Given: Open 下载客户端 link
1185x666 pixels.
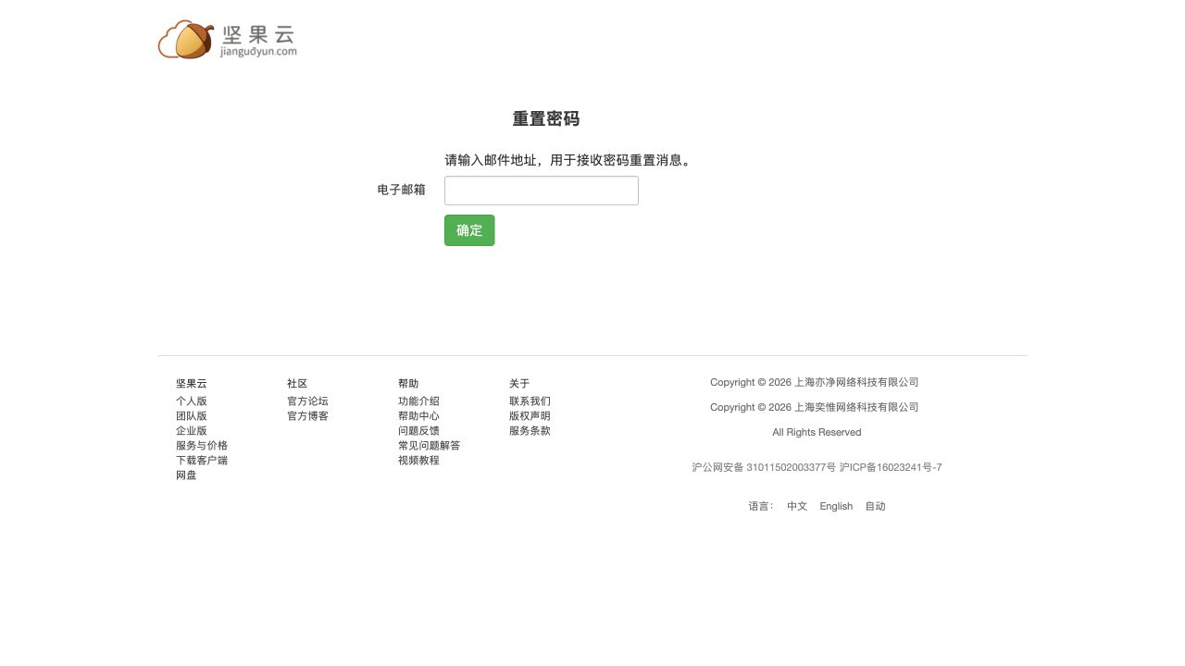Looking at the screenshot, I should [202, 461].
